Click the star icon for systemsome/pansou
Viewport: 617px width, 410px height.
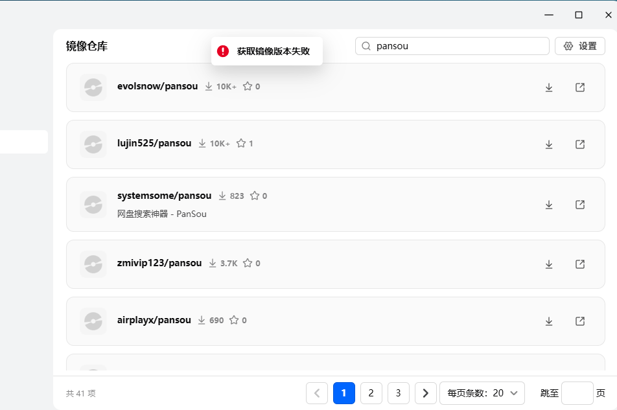pyautogui.click(x=255, y=196)
